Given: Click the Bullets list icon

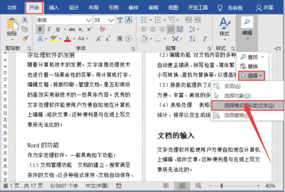Looking at the screenshot, I should click(x=144, y=20).
